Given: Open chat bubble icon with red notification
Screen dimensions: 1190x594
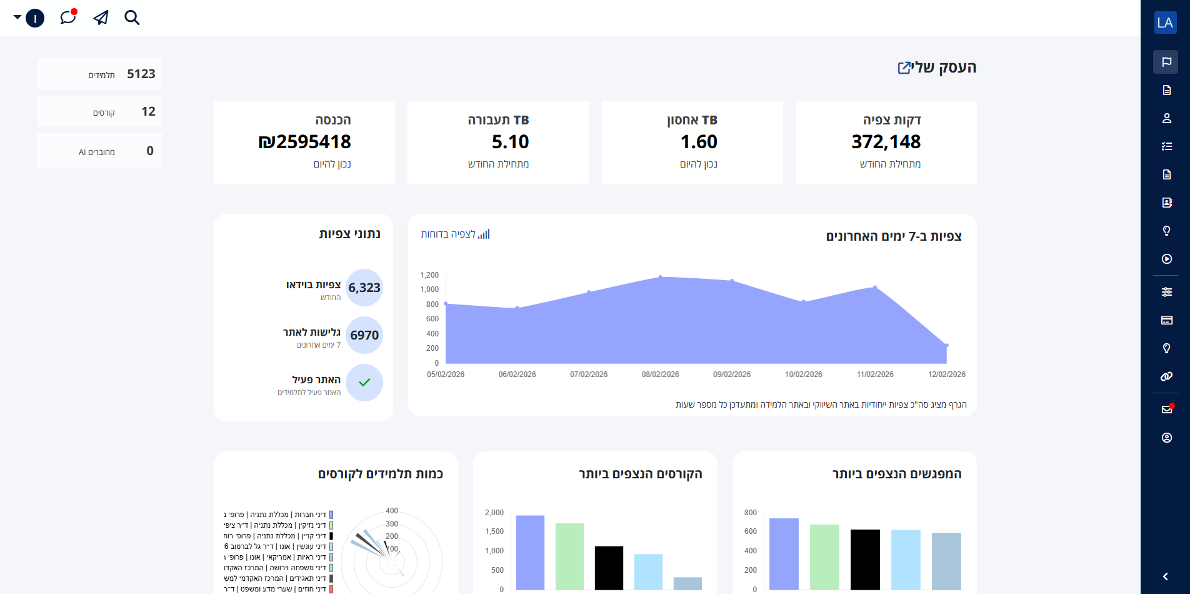Looking at the screenshot, I should point(68,18).
